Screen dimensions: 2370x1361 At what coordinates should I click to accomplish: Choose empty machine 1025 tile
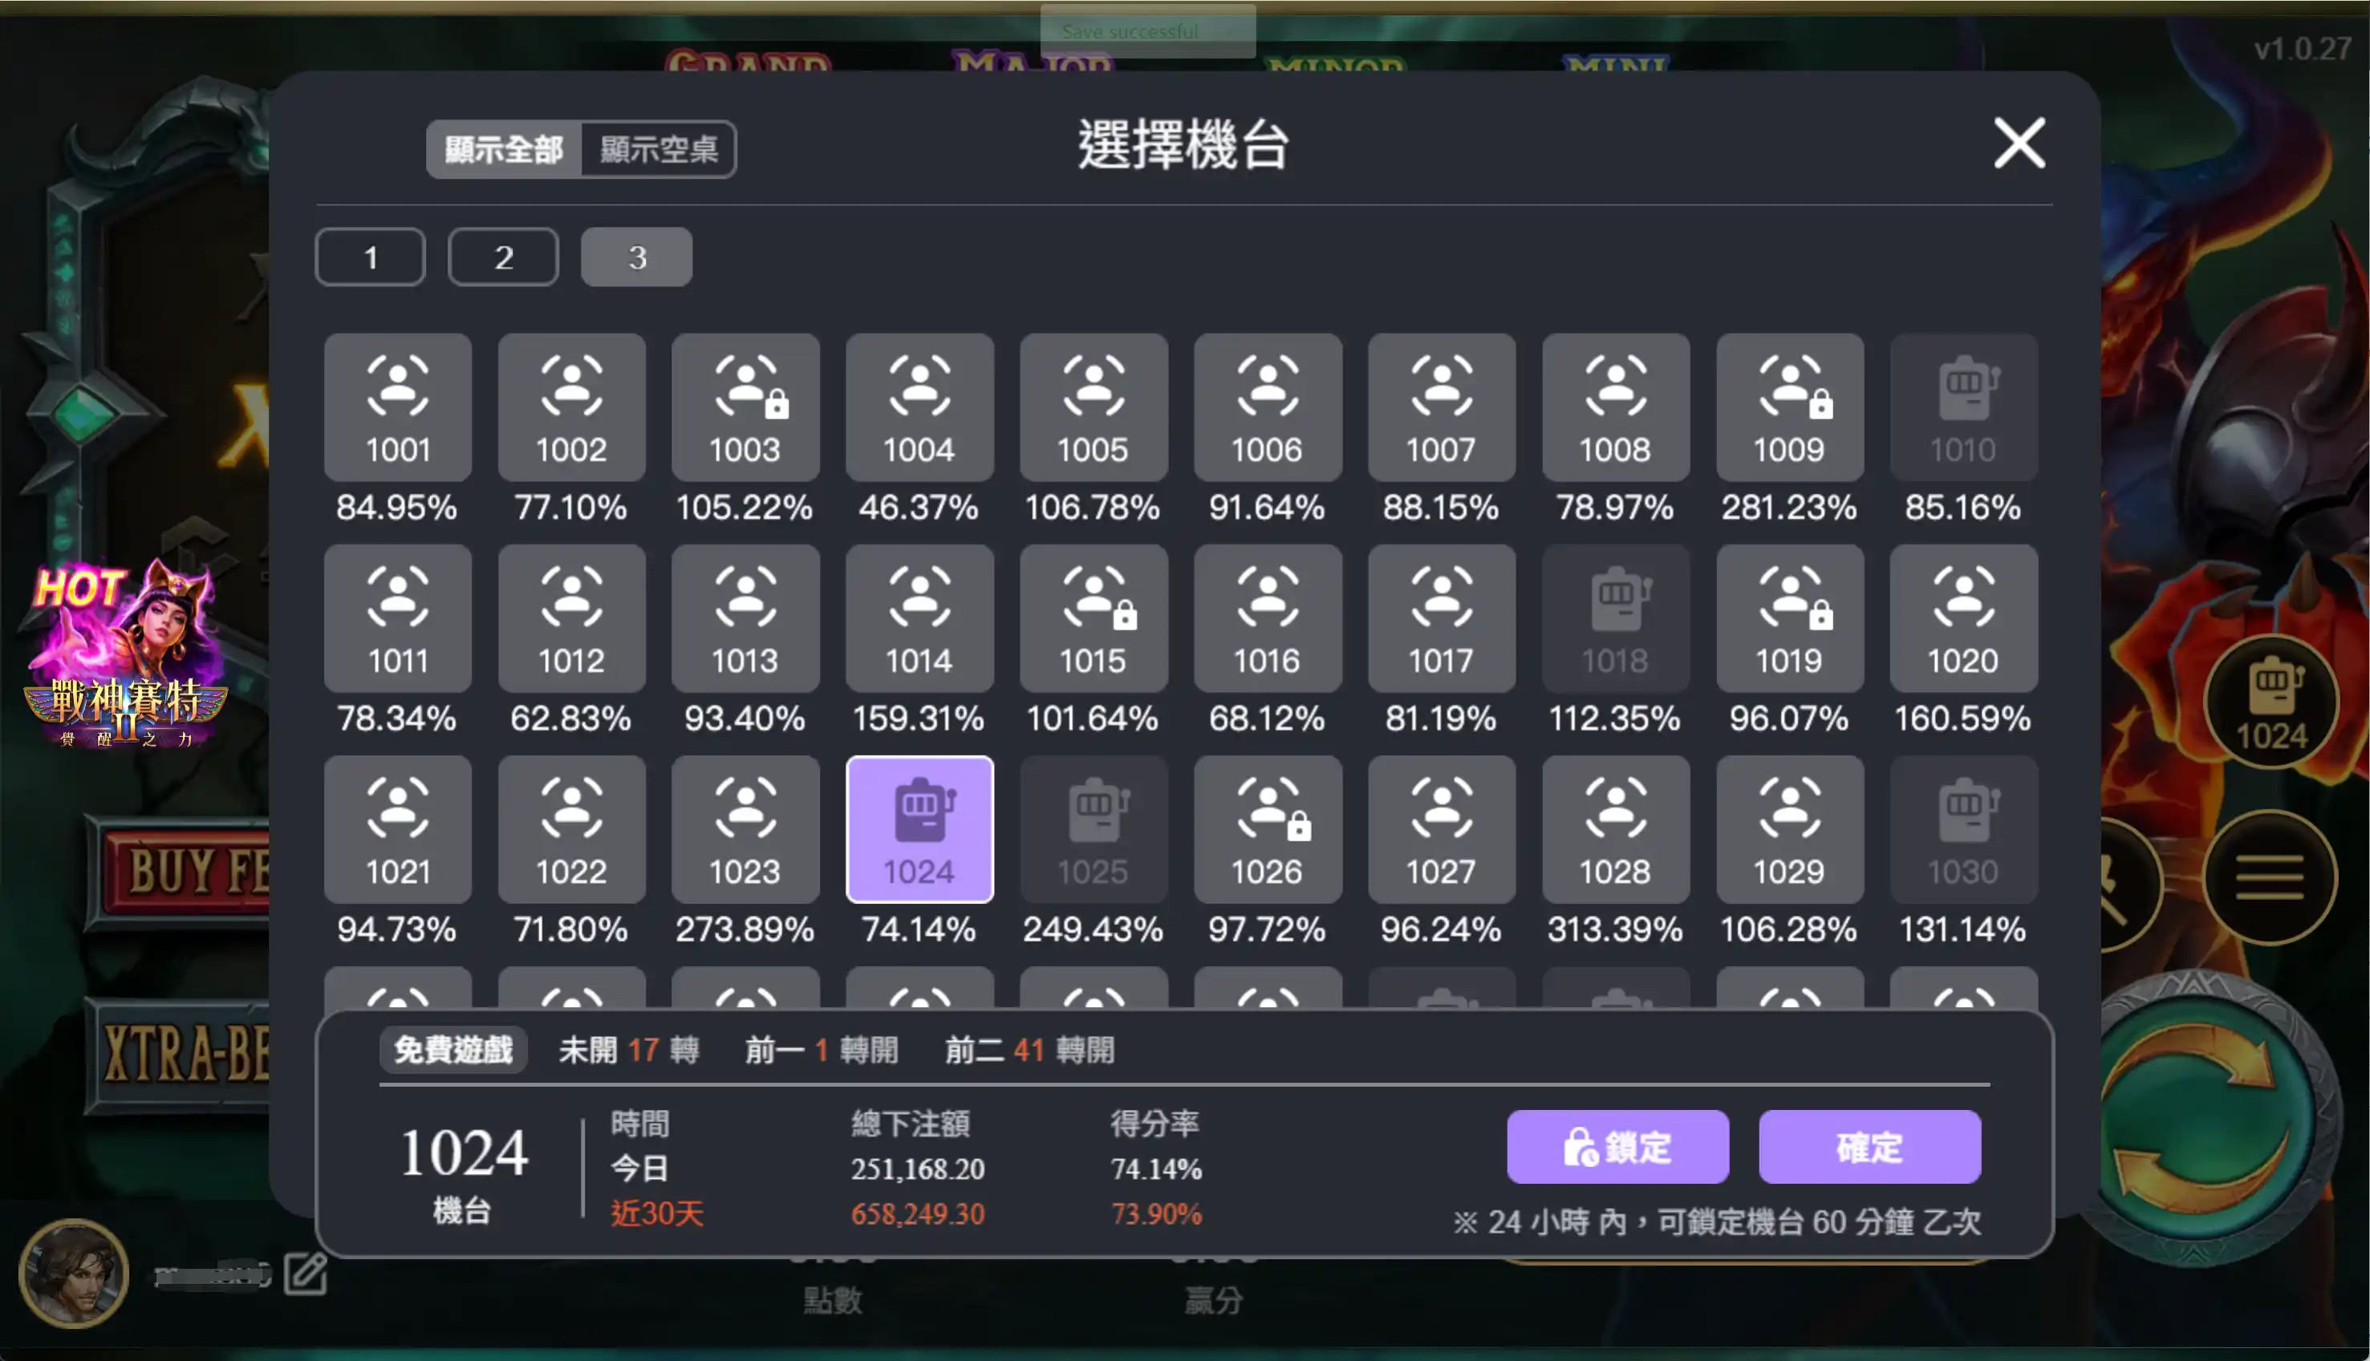(1093, 830)
